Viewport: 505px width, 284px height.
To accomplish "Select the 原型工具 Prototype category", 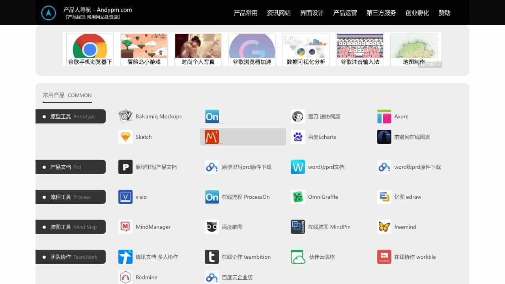I will (71, 116).
